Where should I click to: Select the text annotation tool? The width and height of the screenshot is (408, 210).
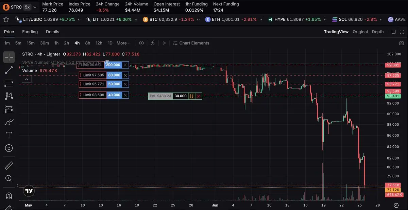tap(9, 135)
